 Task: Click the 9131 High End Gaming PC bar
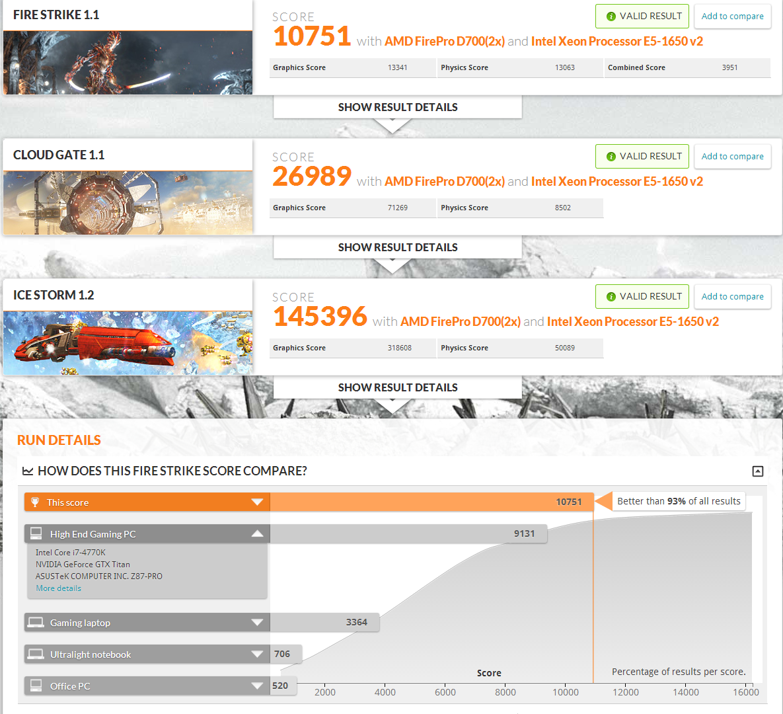click(x=408, y=534)
